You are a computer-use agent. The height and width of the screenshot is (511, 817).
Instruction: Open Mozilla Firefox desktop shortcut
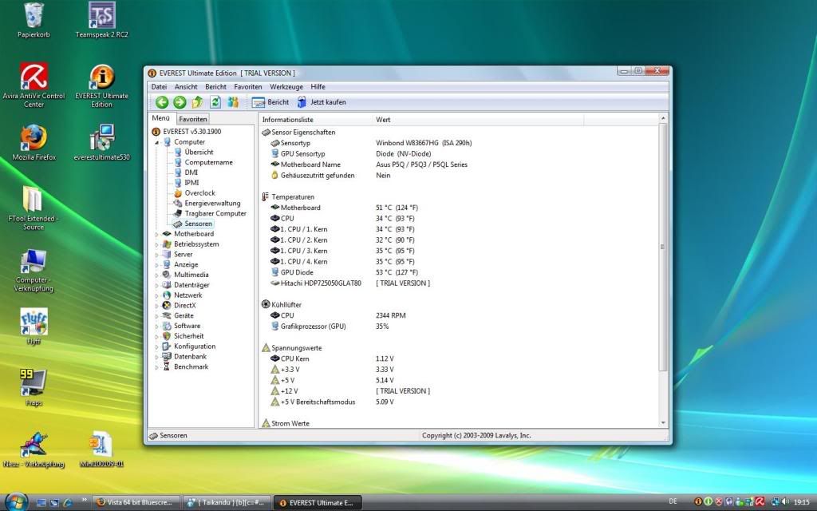tap(34, 142)
